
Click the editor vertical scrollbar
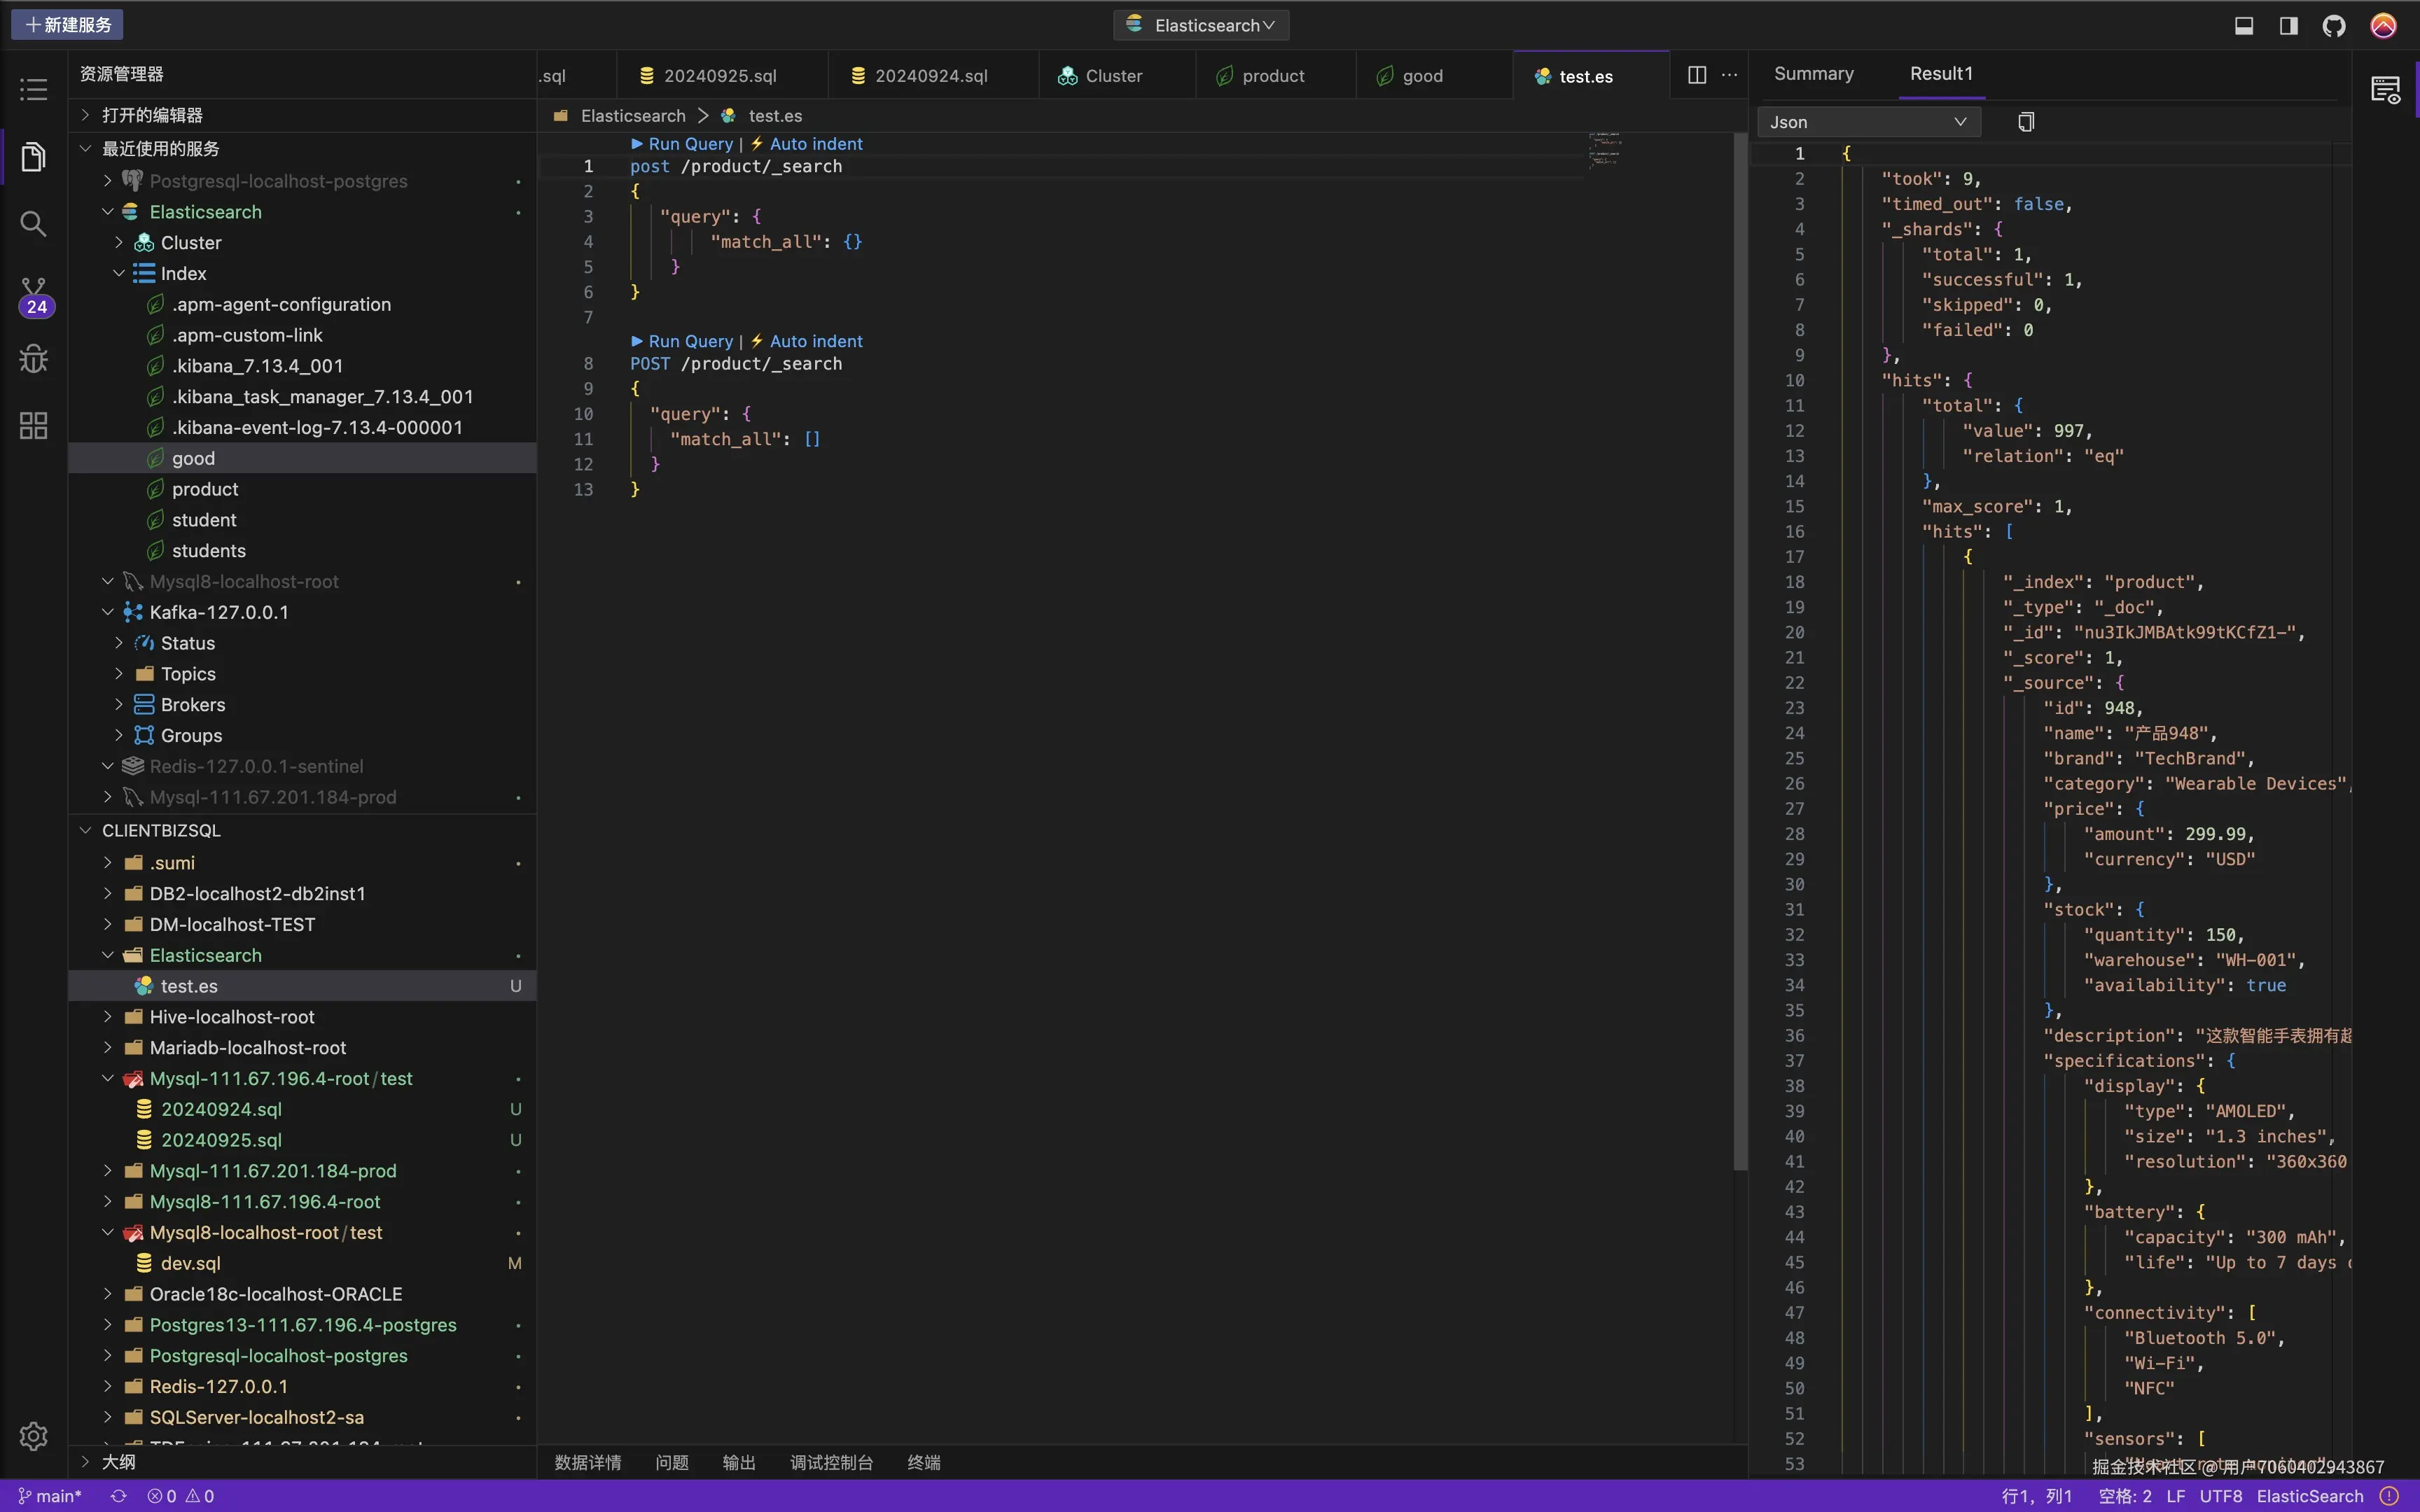[1740, 650]
